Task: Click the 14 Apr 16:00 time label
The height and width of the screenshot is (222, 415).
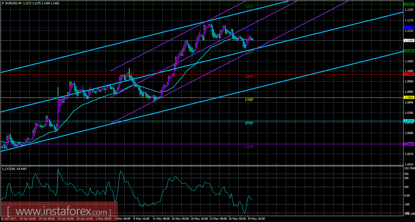Action: coord(27,219)
